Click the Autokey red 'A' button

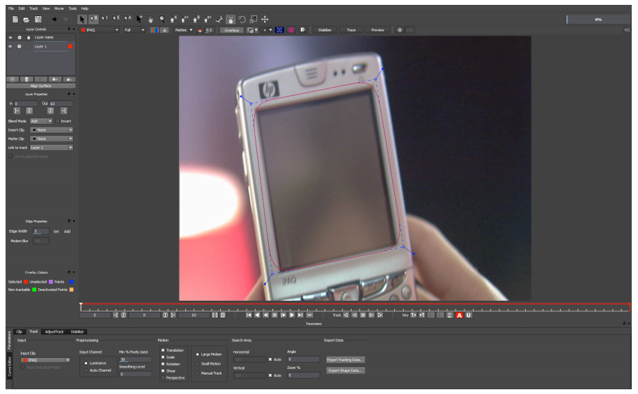[460, 315]
